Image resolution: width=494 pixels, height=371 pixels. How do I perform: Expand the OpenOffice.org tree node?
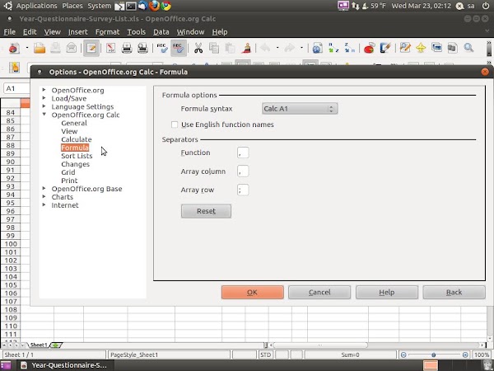pyautogui.click(x=44, y=90)
